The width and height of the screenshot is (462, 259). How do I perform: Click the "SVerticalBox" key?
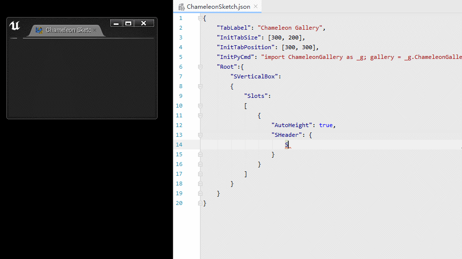[x=254, y=76]
